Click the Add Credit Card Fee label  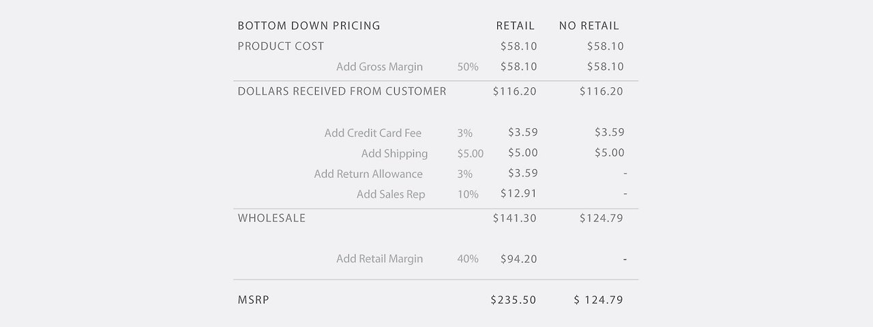pyautogui.click(x=372, y=133)
